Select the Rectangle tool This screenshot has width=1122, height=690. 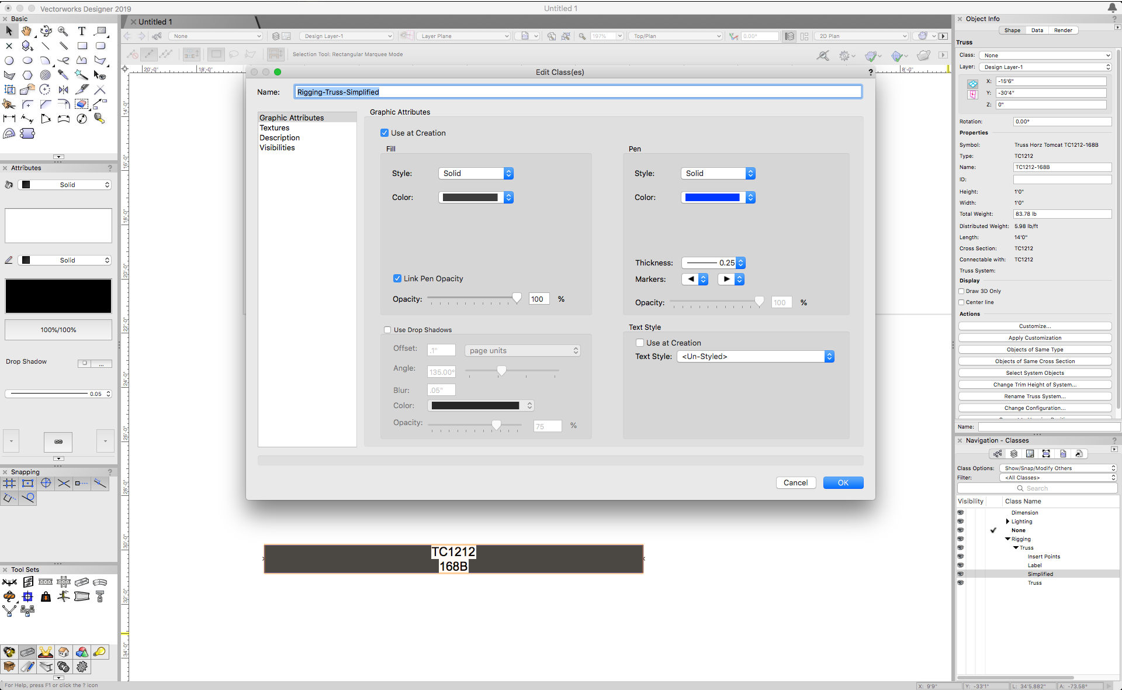point(82,46)
